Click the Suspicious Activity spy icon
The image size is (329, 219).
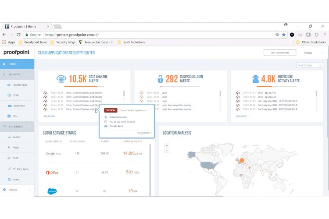point(256,79)
